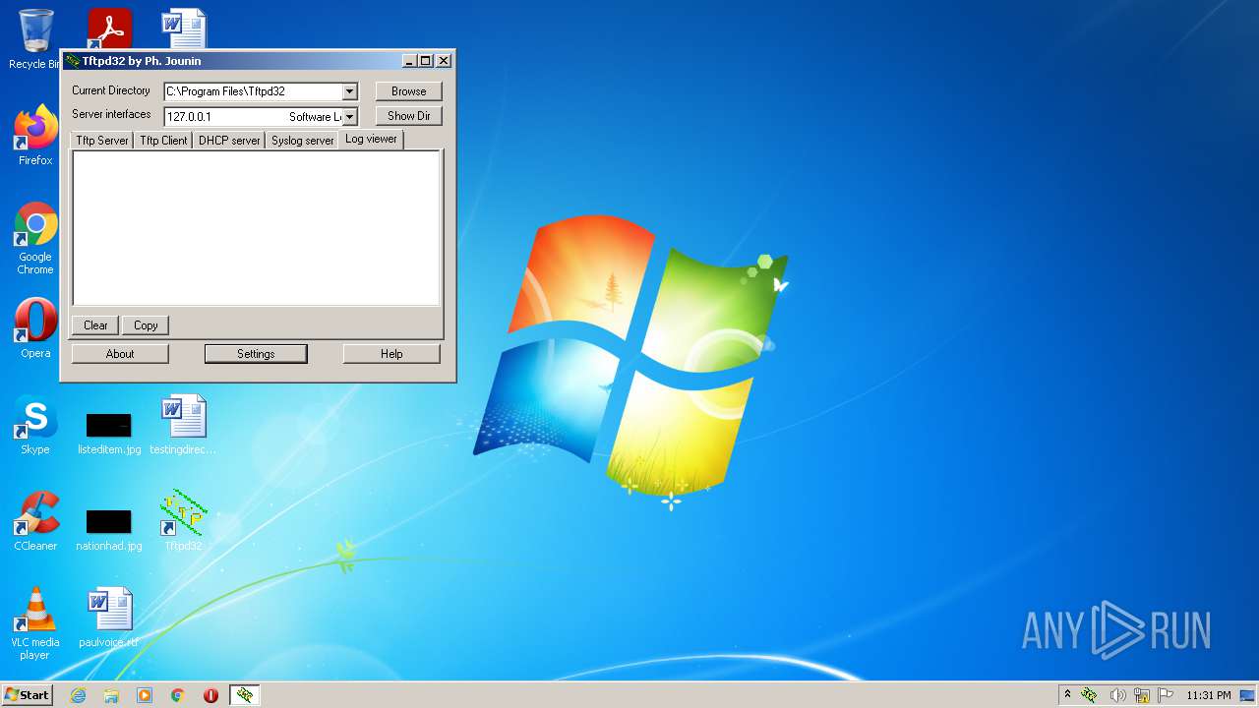Copy the log viewer contents

146,325
